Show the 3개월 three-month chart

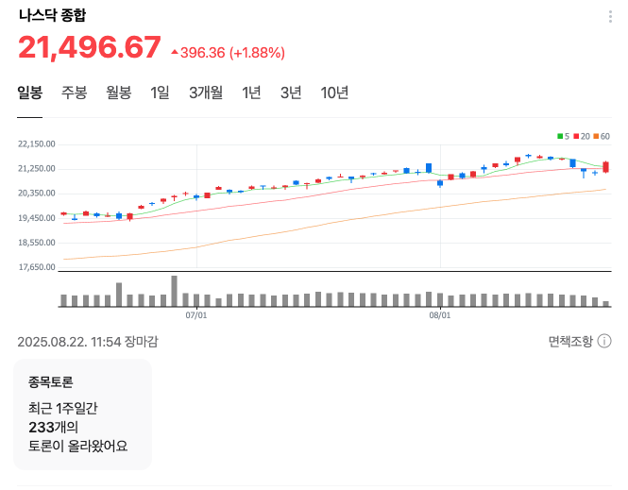[206, 93]
